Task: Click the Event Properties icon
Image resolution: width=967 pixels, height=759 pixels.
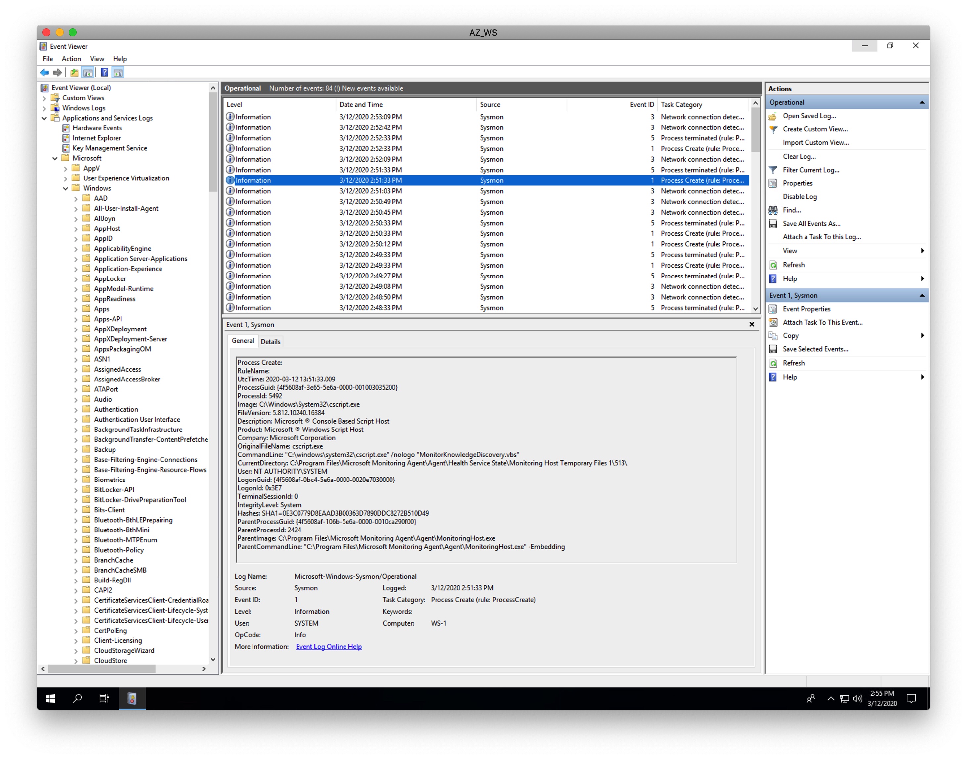Action: pyautogui.click(x=773, y=309)
